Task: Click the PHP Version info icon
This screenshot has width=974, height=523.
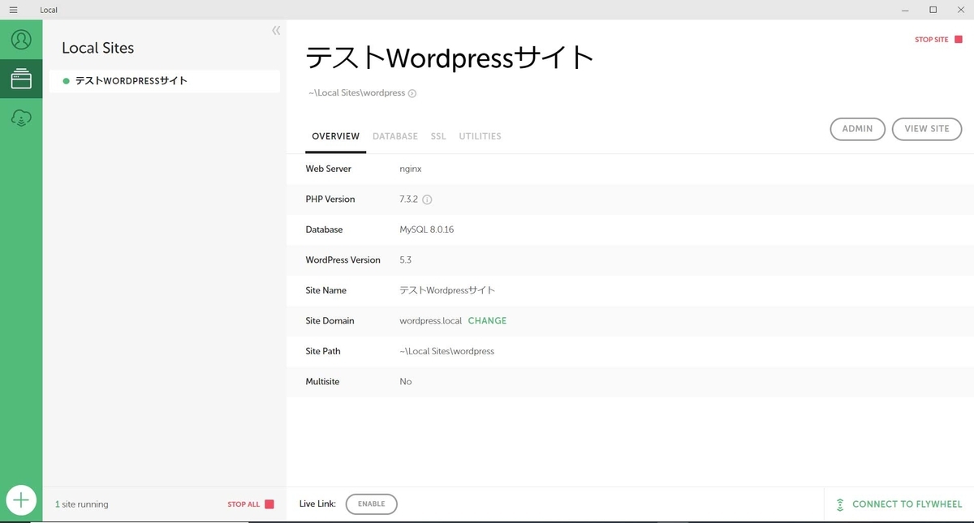Action: [x=427, y=199]
